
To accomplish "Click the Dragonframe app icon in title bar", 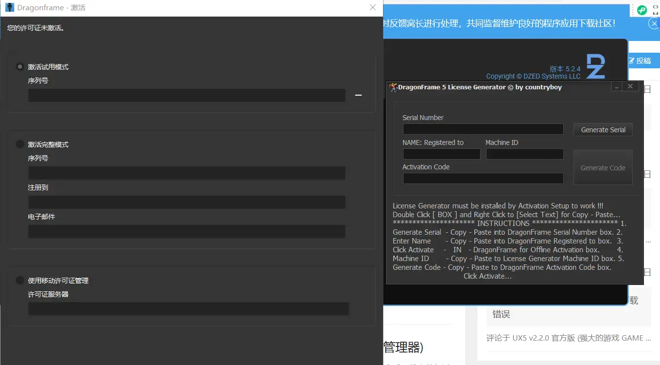I will [x=10, y=8].
